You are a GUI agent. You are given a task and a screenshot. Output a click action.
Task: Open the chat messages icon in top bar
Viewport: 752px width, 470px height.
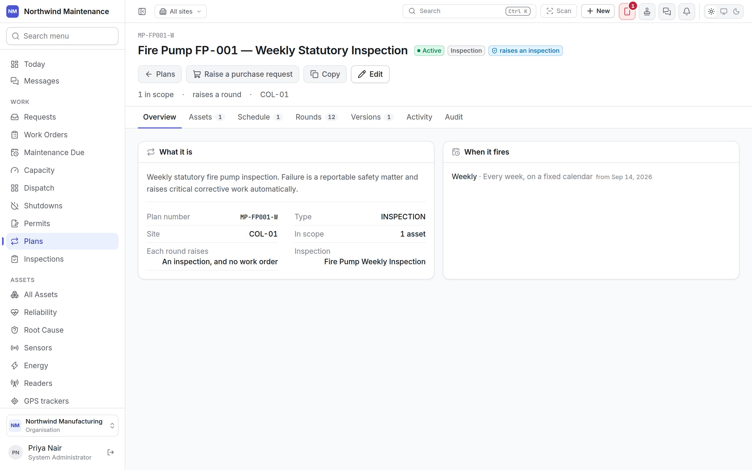pos(667,11)
